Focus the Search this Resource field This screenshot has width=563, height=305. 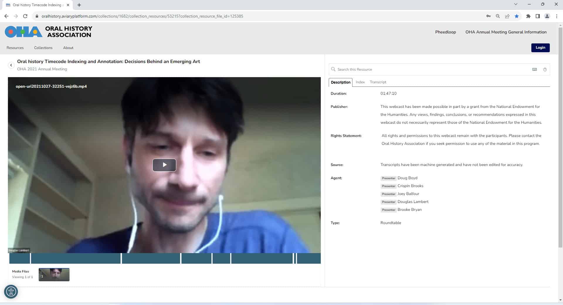[x=431, y=70]
